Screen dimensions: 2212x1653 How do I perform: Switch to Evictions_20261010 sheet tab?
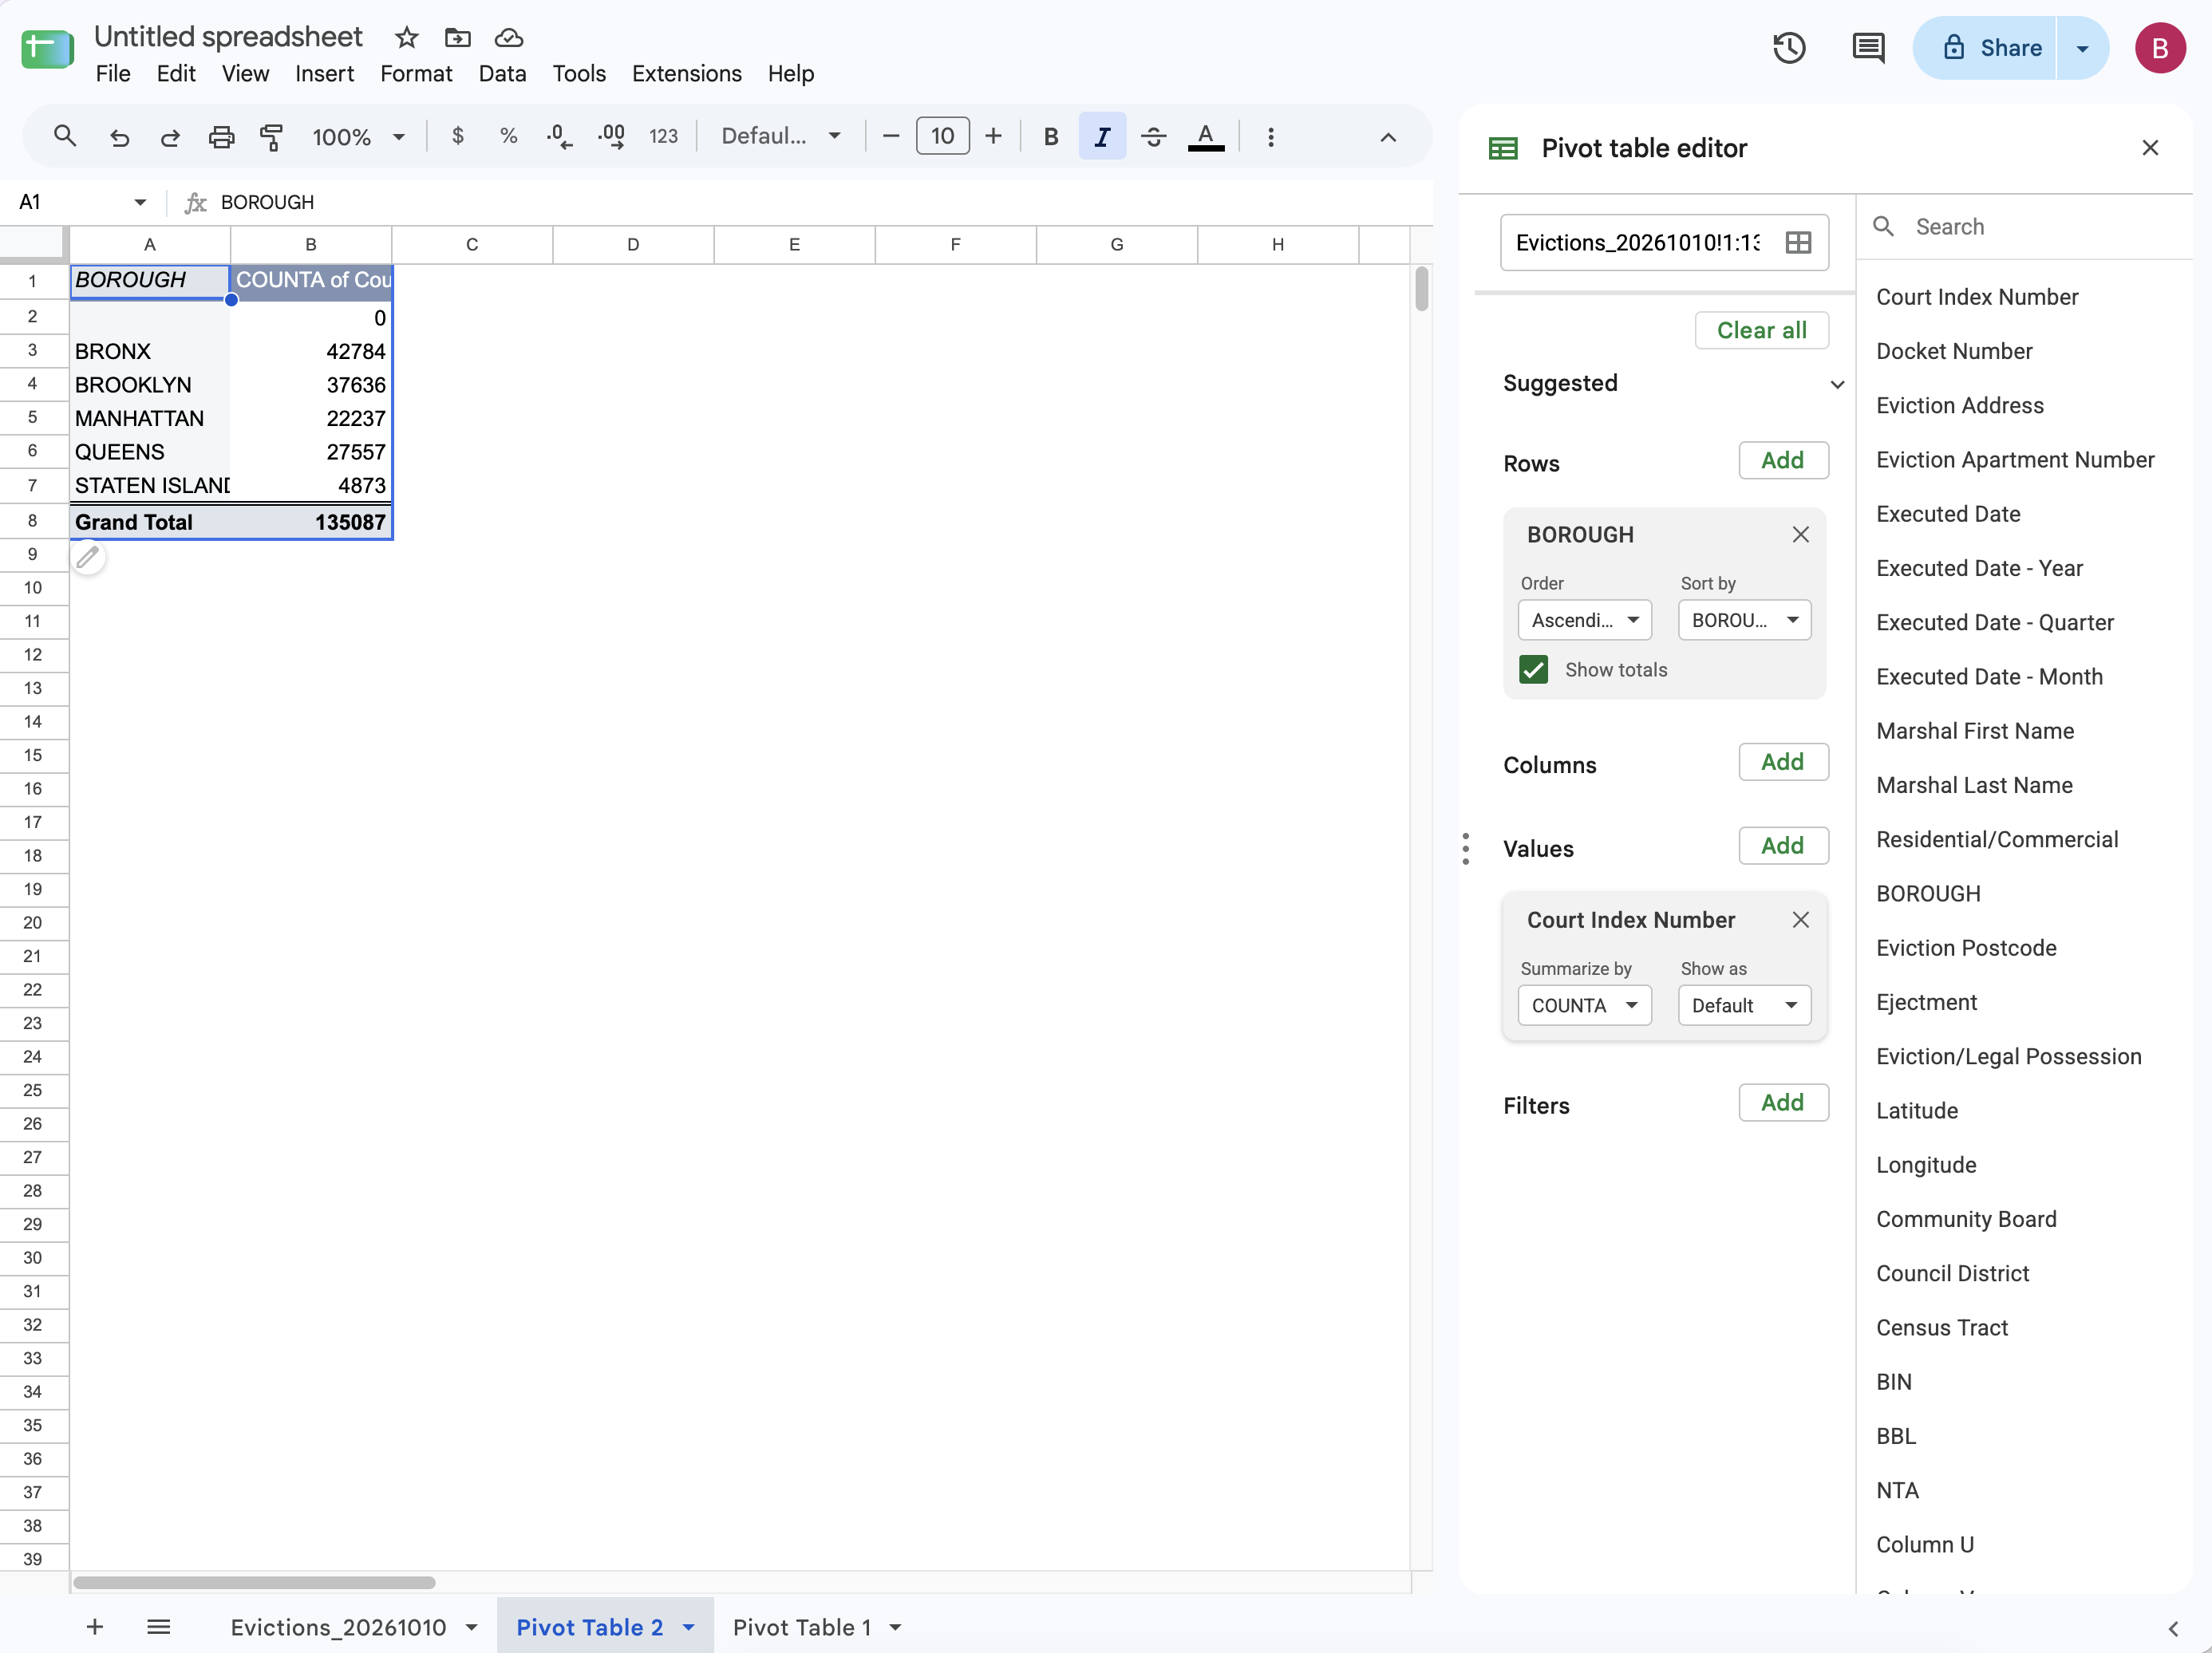(338, 1627)
